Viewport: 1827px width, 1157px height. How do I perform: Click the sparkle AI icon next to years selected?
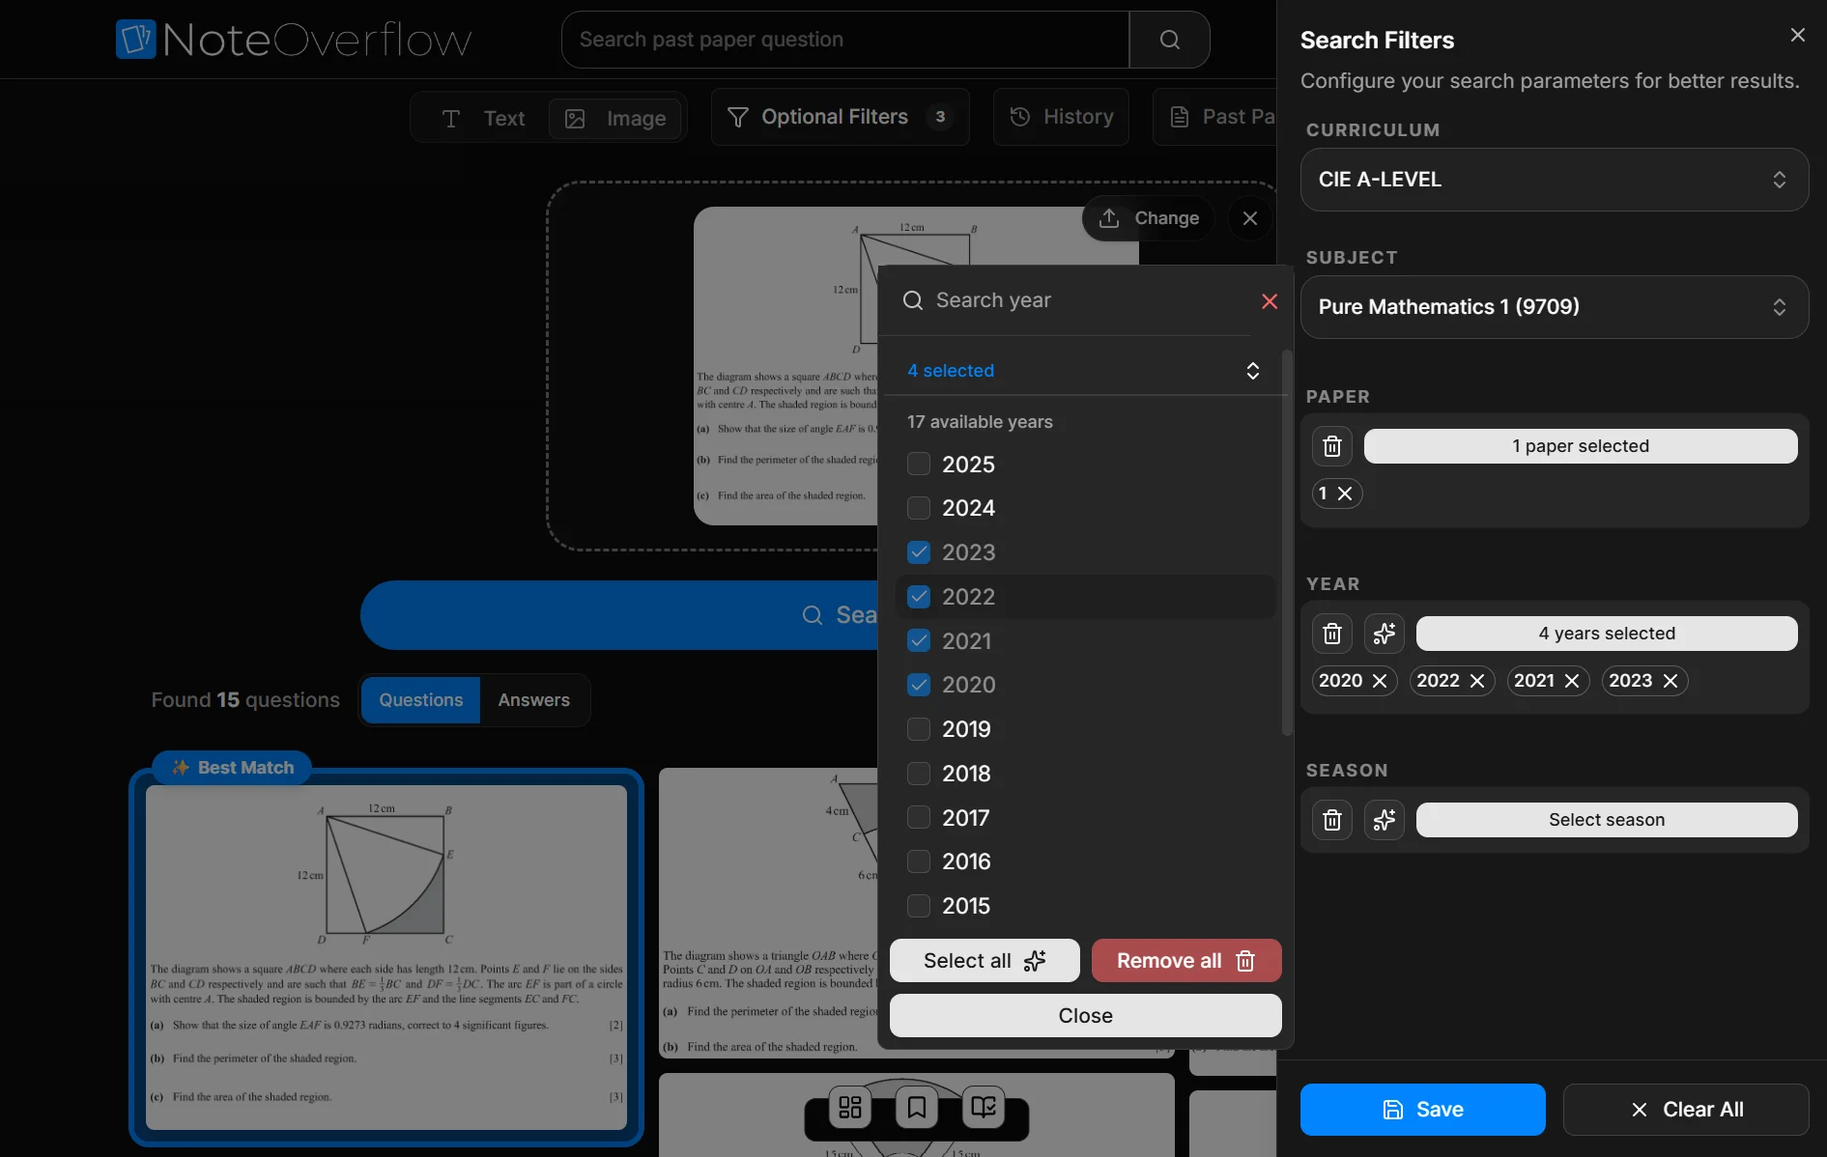pos(1384,634)
